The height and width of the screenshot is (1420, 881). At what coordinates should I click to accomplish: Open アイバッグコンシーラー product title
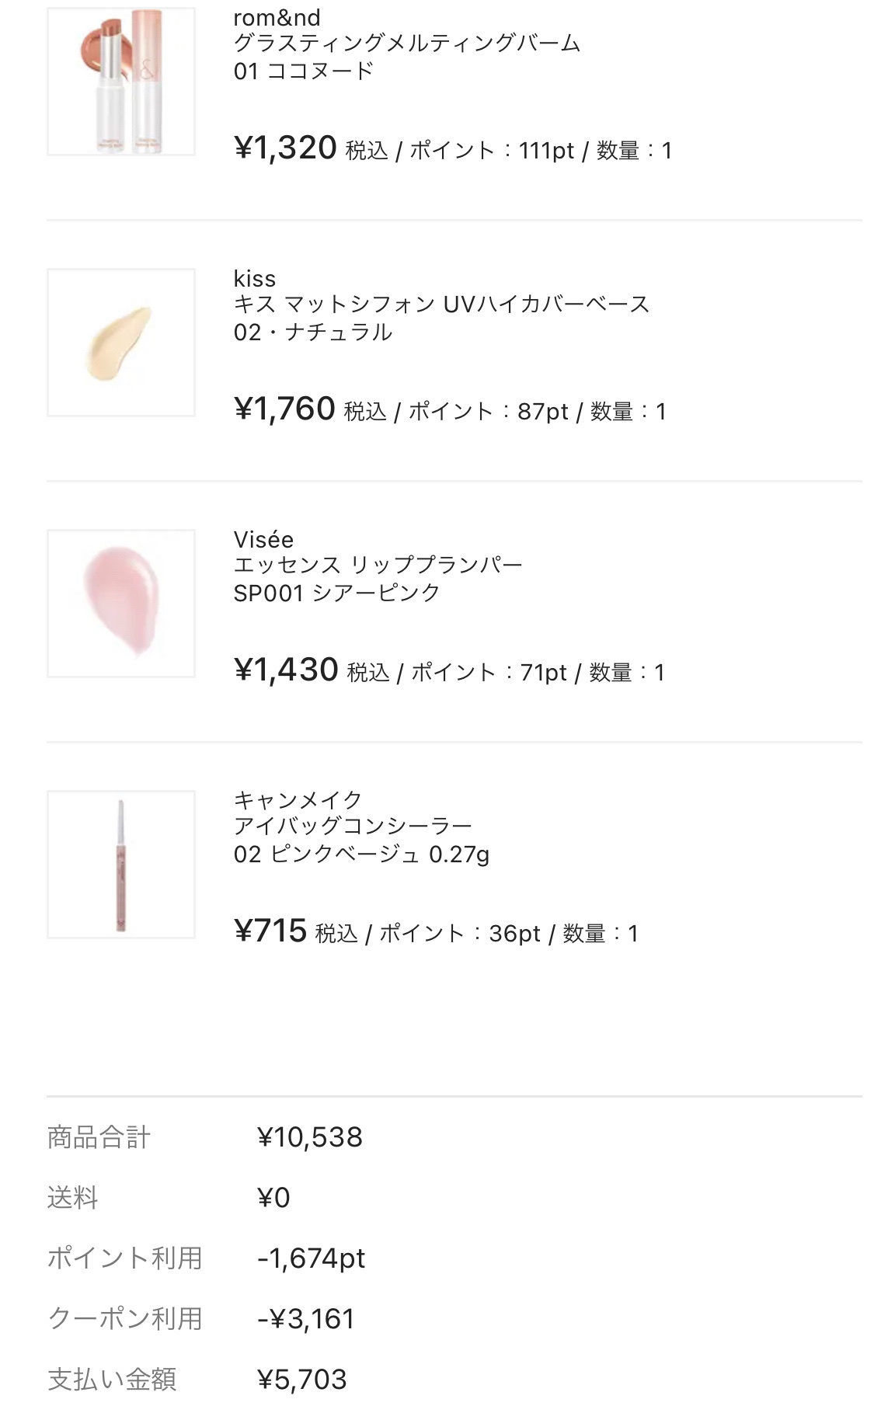point(353,827)
